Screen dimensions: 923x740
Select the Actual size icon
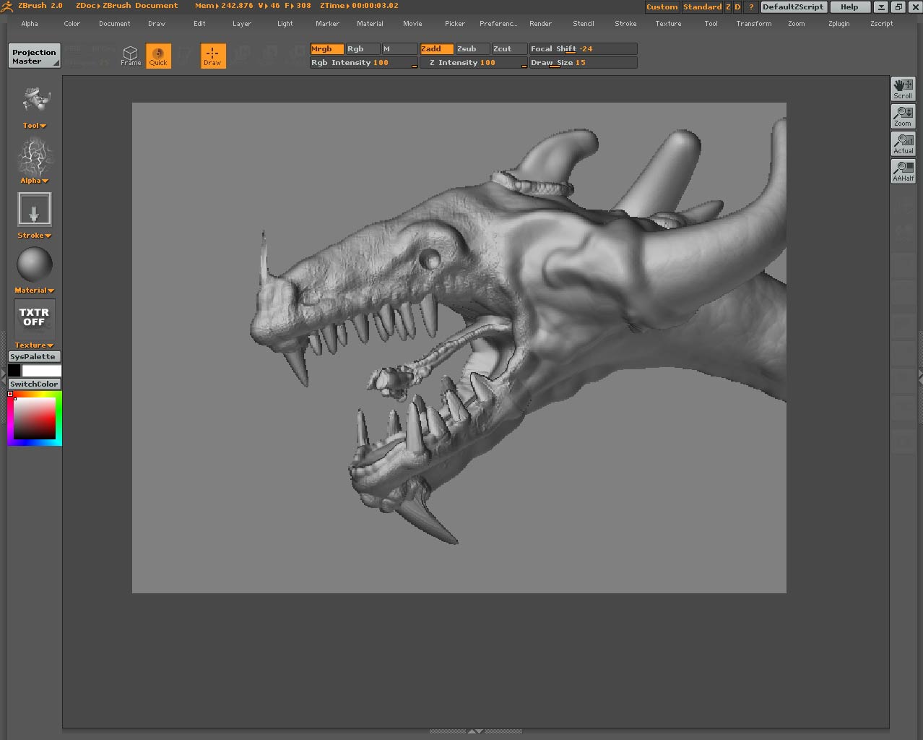903,143
